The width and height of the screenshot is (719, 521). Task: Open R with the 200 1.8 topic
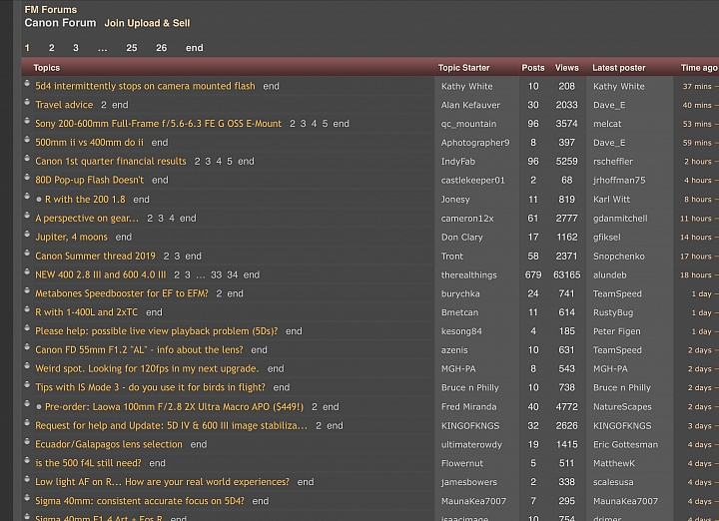coord(85,200)
